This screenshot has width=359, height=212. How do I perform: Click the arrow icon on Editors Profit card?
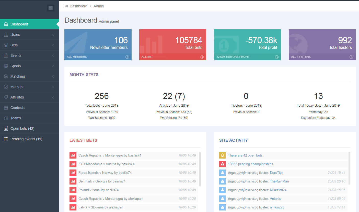tap(277, 57)
